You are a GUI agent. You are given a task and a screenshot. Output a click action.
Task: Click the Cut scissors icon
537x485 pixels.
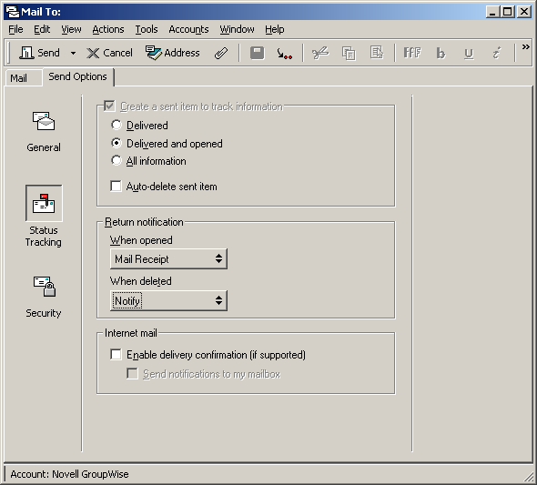[320, 53]
